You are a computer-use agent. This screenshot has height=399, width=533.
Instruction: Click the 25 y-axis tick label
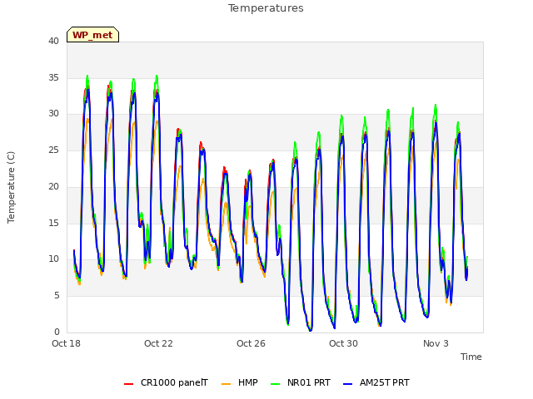(53, 150)
